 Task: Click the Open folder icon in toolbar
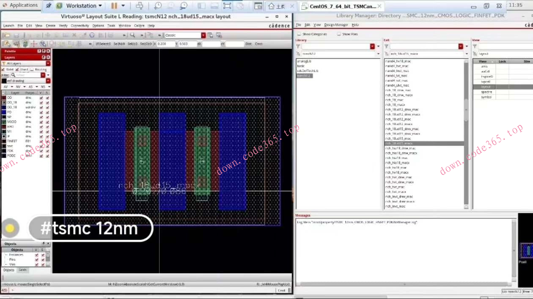point(7,35)
